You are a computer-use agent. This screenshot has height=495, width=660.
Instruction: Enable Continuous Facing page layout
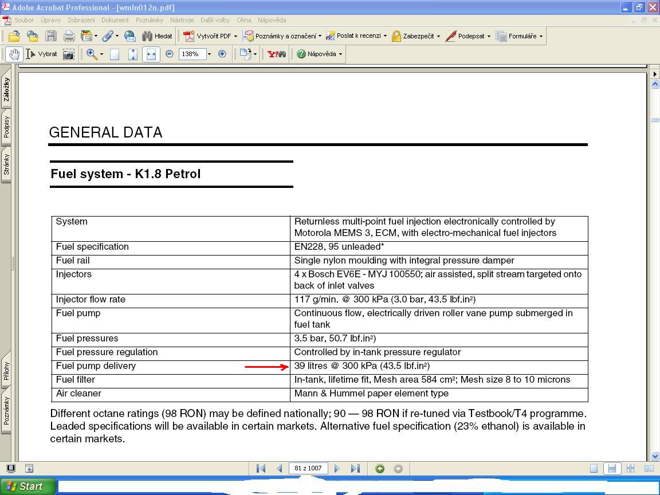(630, 469)
